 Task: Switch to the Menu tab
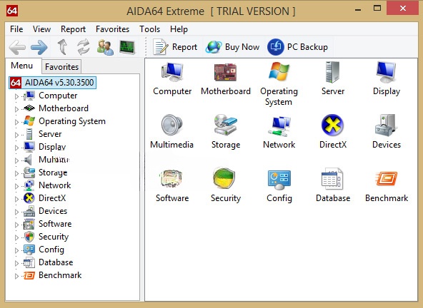pos(22,66)
